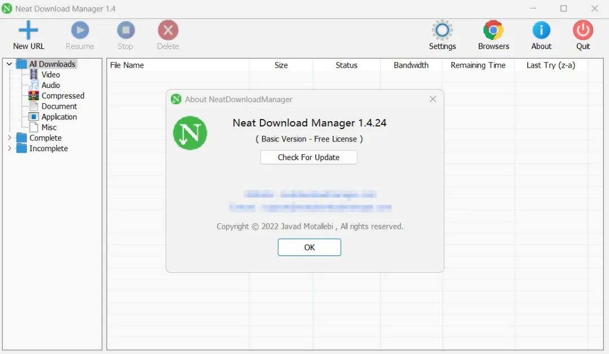Sort by File Name column header

click(x=178, y=65)
